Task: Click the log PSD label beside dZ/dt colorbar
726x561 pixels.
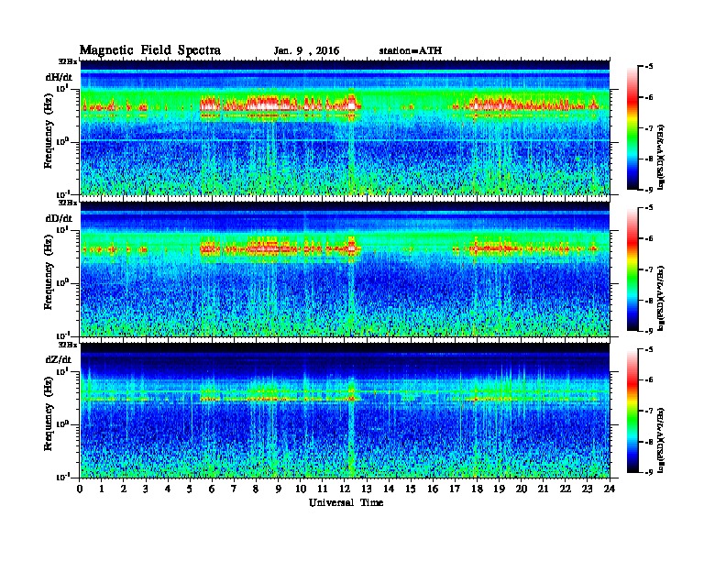Action: tap(661, 439)
